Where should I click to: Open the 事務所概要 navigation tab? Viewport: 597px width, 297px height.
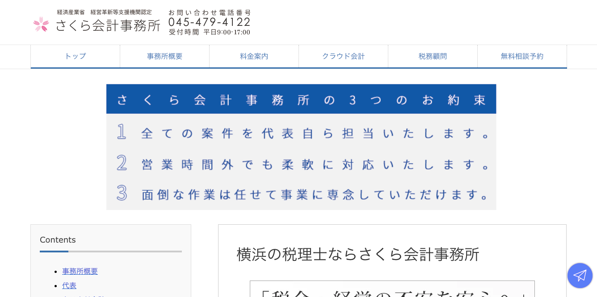click(164, 56)
